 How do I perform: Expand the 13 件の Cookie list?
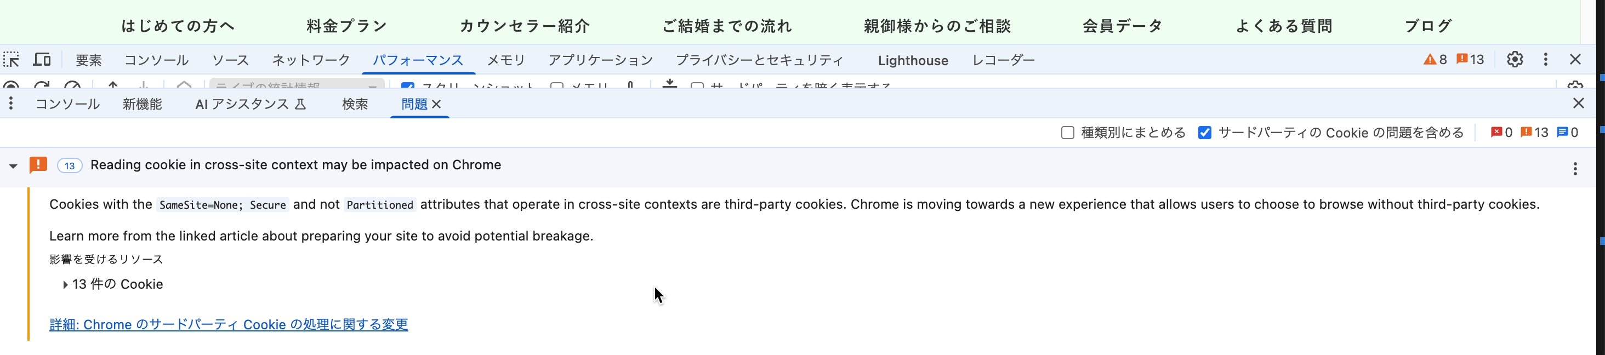(65, 285)
